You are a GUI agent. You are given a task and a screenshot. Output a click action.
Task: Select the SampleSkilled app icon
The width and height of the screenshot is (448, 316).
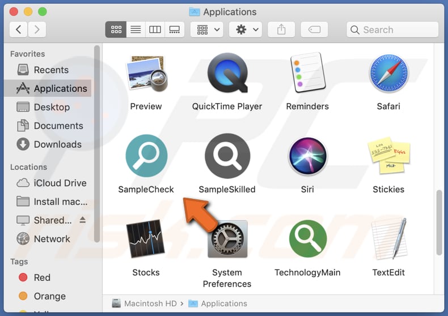click(x=227, y=156)
